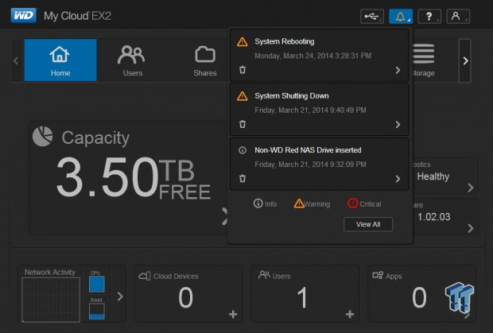Expand the System Rebooting alert details
Screen dimensions: 493x333
tap(398, 70)
